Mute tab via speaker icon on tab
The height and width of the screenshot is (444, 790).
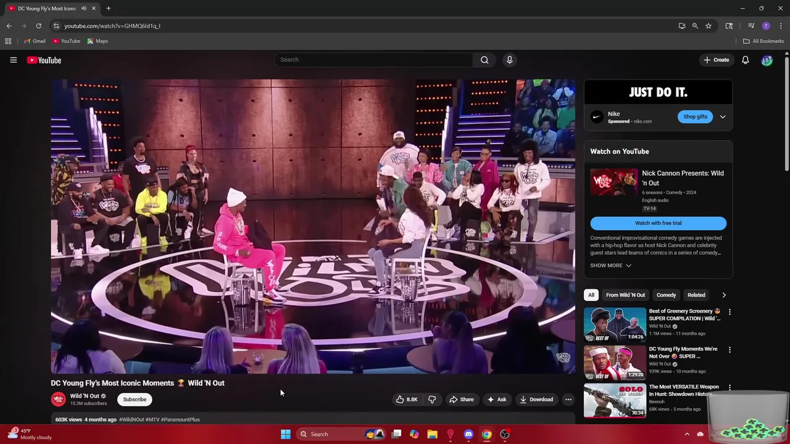[83, 9]
